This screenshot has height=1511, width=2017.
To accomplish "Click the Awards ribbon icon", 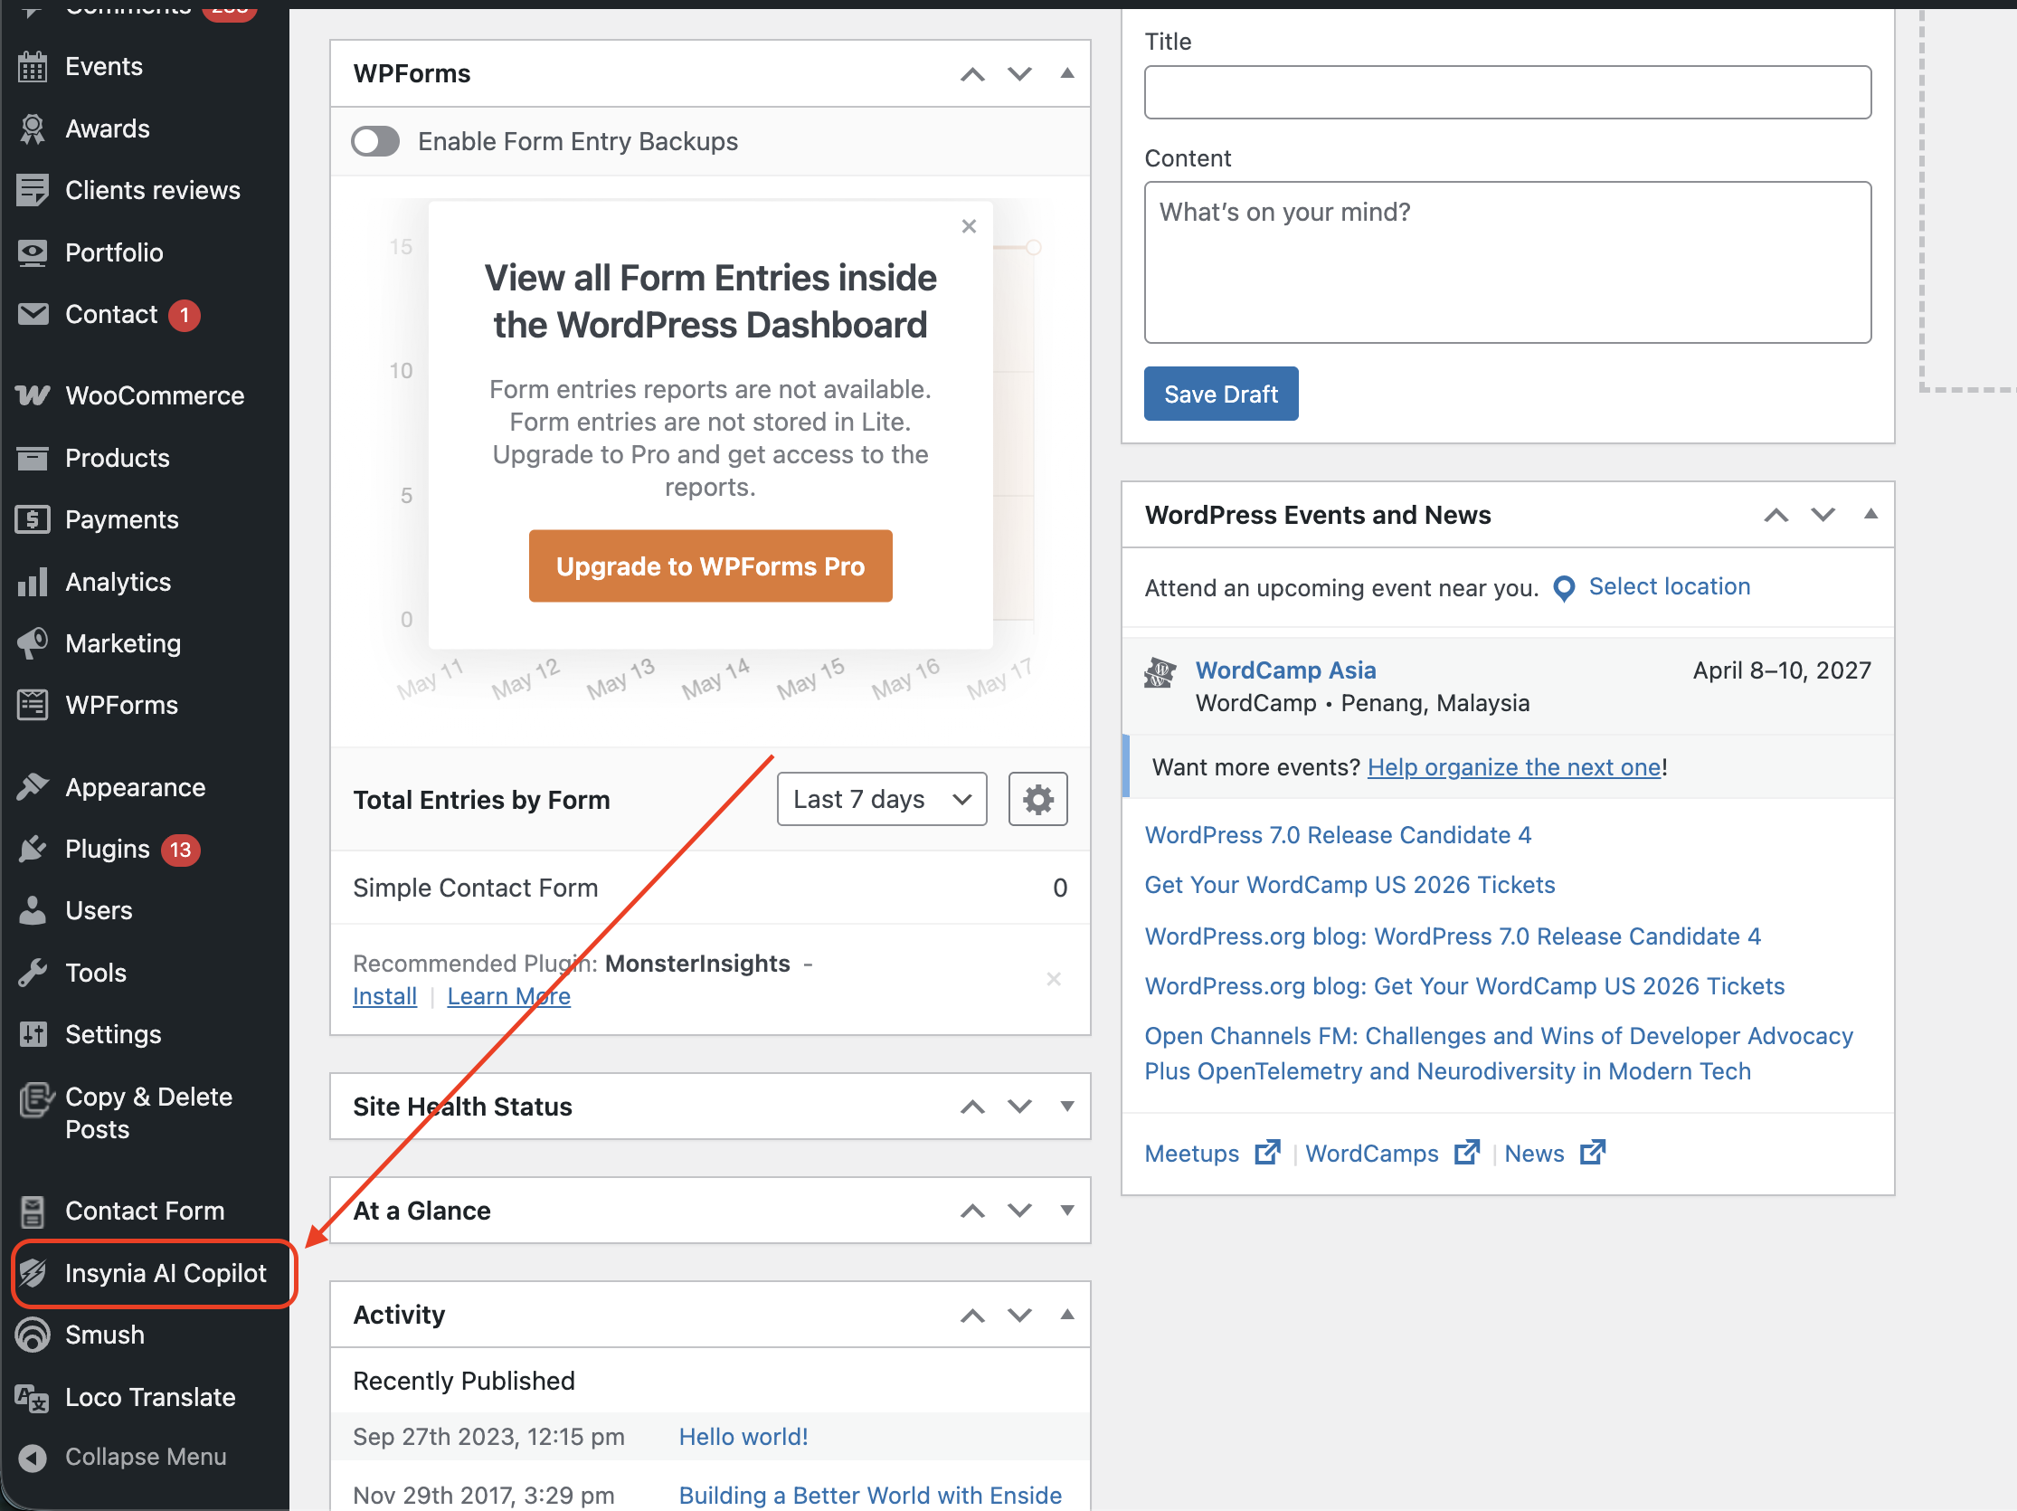I will coord(33,128).
